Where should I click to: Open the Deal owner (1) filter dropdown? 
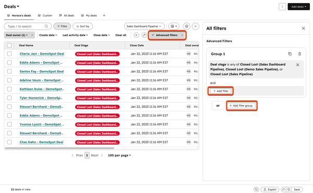17,35
